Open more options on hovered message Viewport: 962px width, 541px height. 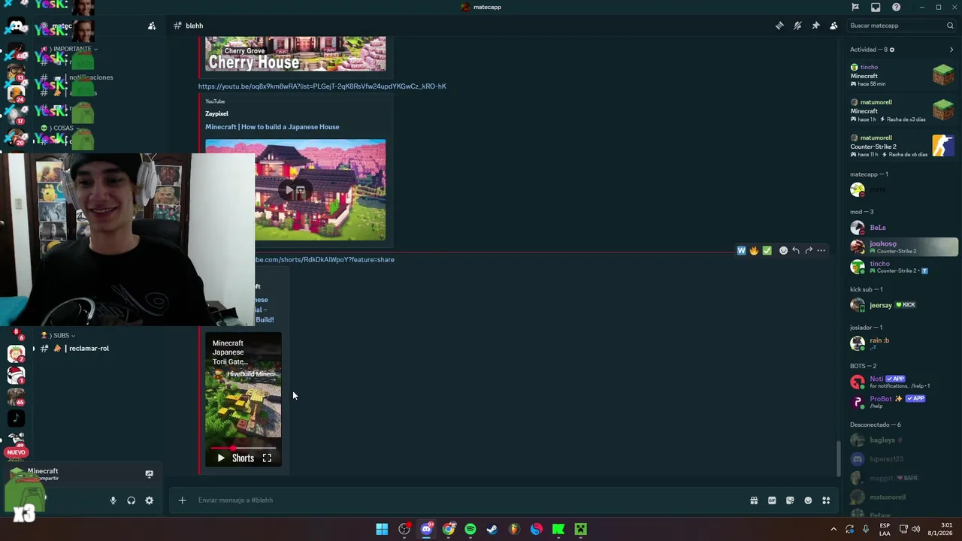821,251
